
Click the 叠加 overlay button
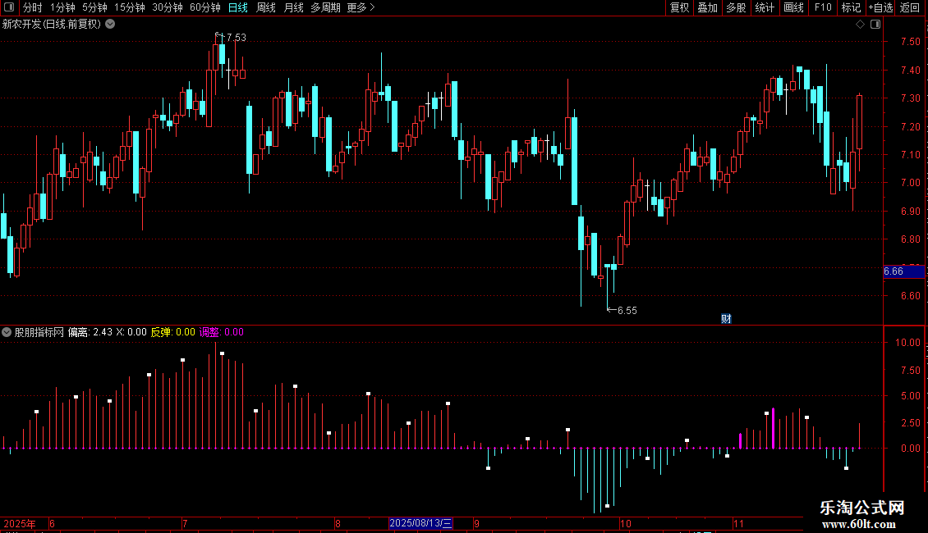(x=708, y=7)
